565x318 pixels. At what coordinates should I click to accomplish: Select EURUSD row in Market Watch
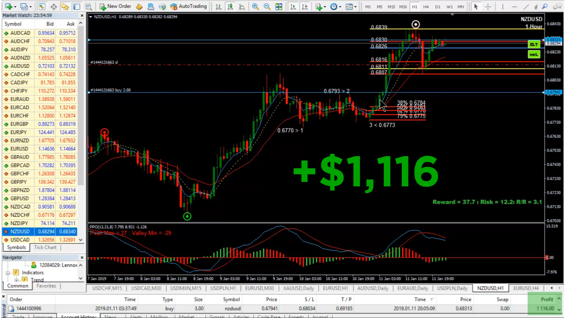point(40,149)
